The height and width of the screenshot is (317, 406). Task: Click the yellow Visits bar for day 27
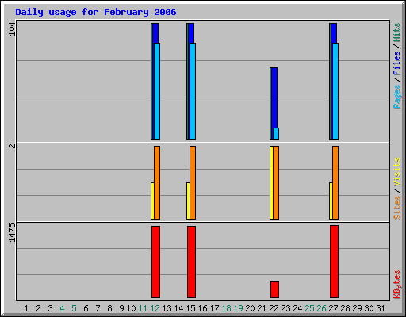click(x=331, y=201)
